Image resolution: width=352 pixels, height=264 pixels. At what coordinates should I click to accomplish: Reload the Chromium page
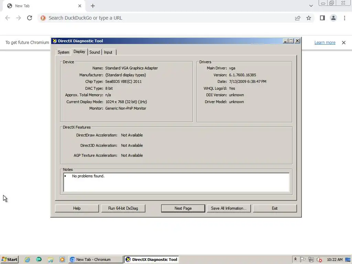click(x=30, y=18)
